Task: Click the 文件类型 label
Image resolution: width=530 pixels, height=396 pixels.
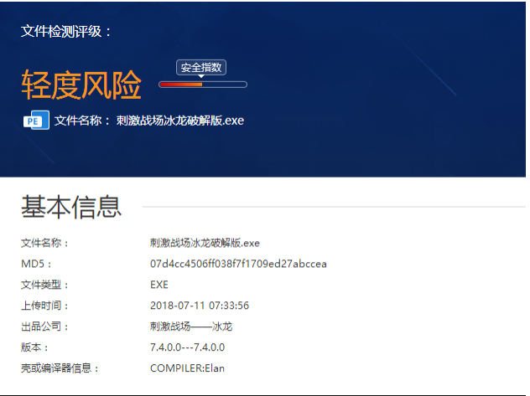Action: pyautogui.click(x=44, y=285)
